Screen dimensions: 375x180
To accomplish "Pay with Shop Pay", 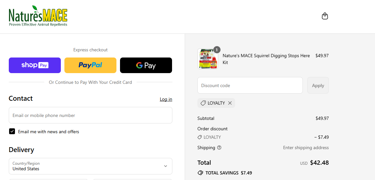I will (x=35, y=65).
